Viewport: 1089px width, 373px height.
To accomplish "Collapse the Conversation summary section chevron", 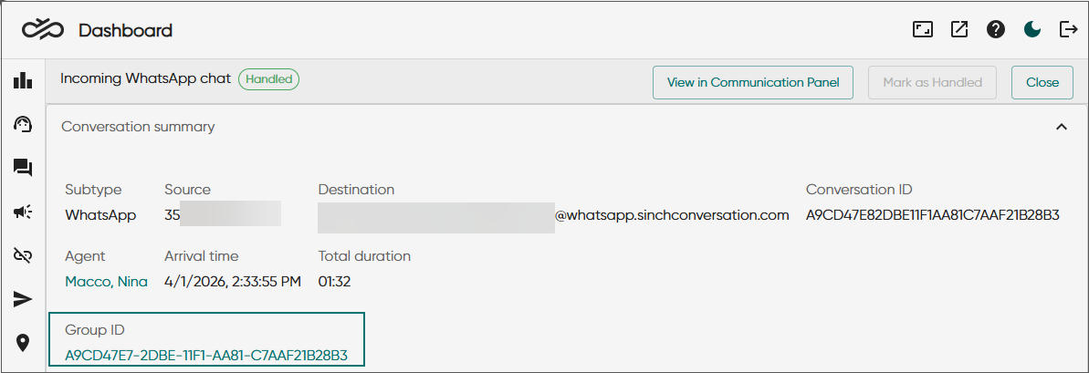I will point(1061,127).
